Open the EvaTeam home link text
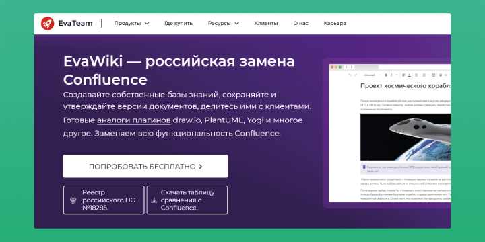The width and height of the screenshot is (485, 242). 75,23
